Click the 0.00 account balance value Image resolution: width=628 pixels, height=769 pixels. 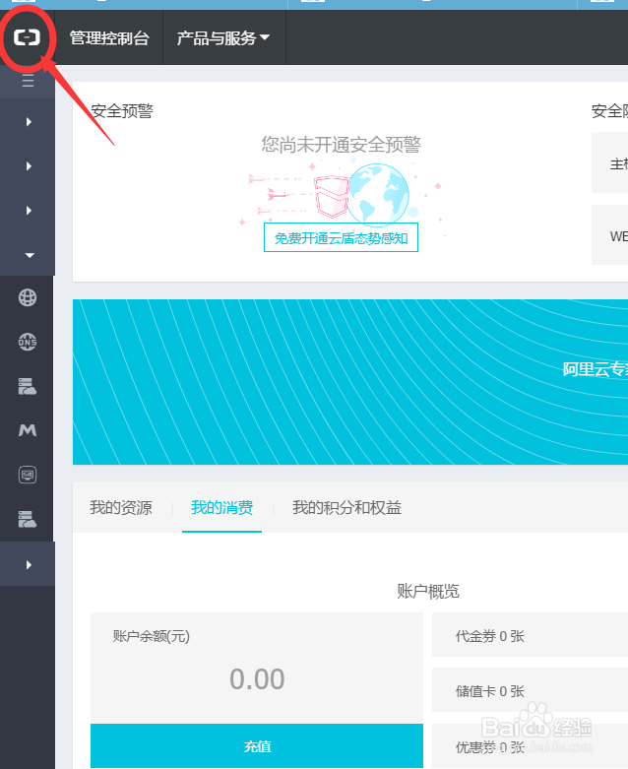257,679
